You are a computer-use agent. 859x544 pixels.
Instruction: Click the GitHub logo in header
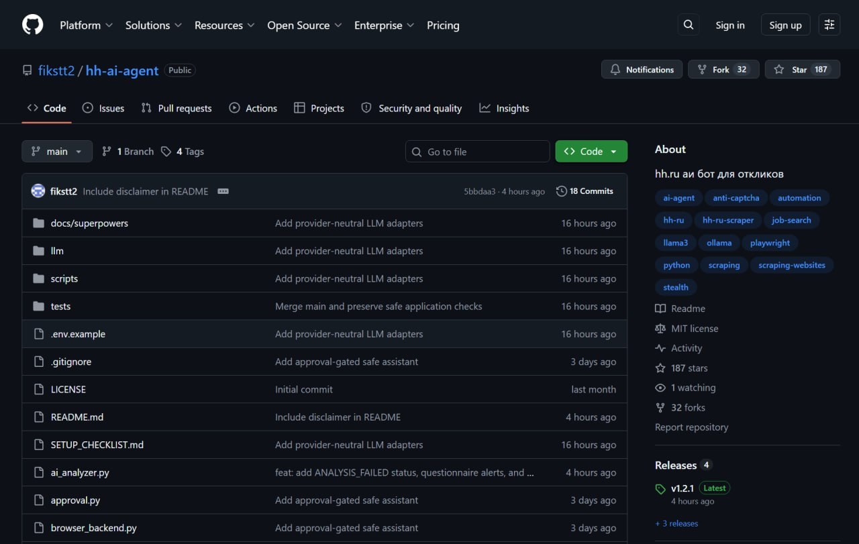tap(32, 25)
